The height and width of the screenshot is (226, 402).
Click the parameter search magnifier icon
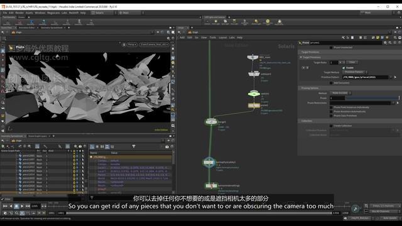(x=390, y=43)
